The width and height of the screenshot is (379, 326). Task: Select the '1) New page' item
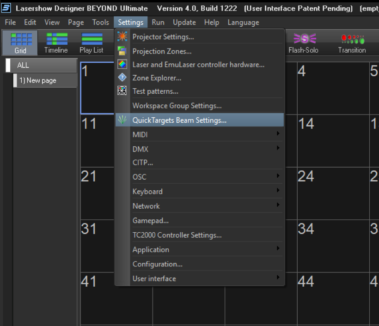point(45,80)
